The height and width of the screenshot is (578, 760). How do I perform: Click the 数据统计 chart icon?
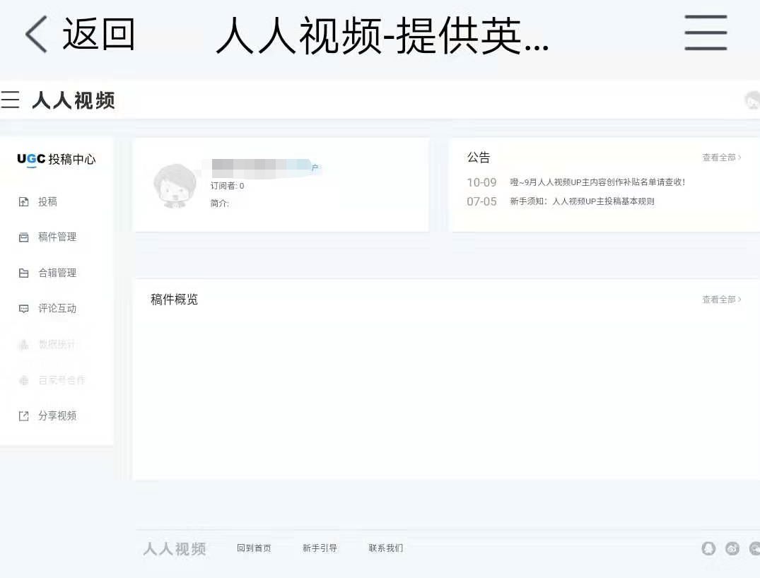pyautogui.click(x=23, y=345)
